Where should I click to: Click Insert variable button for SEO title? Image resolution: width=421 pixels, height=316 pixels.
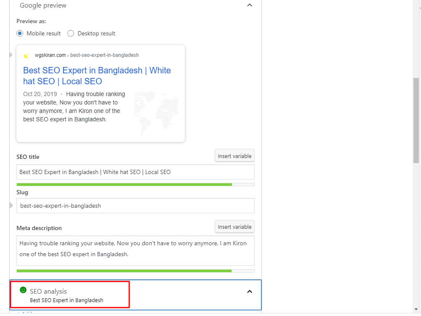tap(234, 156)
